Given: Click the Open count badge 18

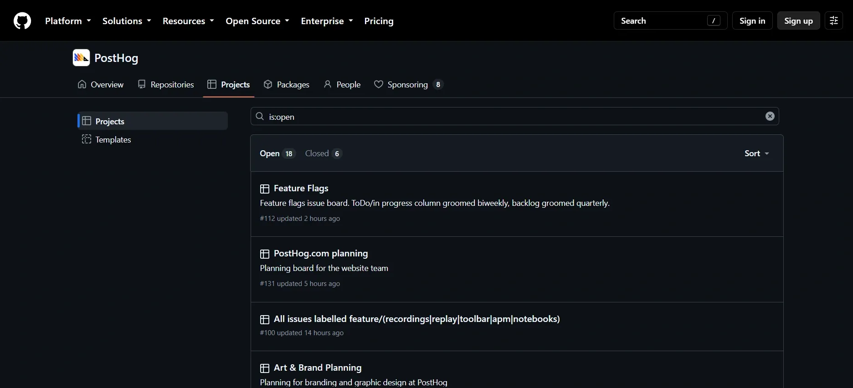Looking at the screenshot, I should point(289,153).
